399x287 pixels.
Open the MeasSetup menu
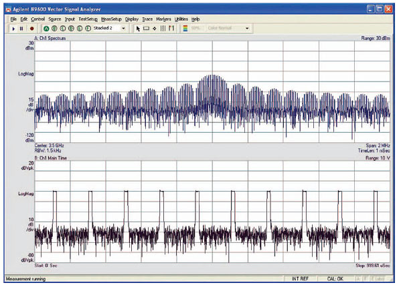[x=111, y=19]
